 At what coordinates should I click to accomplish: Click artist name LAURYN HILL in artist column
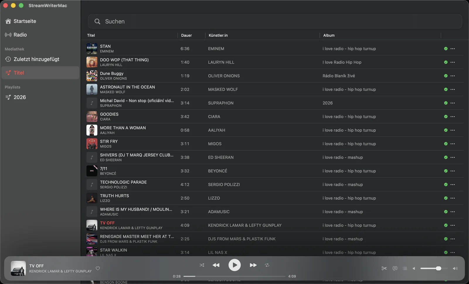pos(221,62)
